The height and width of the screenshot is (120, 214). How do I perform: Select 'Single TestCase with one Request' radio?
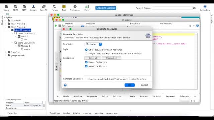click(x=86, y=53)
